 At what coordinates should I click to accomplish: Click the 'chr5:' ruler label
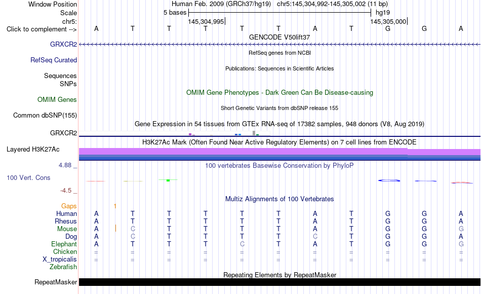[69, 21]
